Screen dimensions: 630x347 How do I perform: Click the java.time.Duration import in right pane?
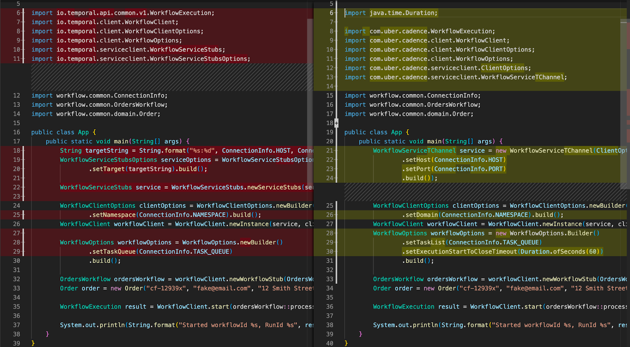403,13
